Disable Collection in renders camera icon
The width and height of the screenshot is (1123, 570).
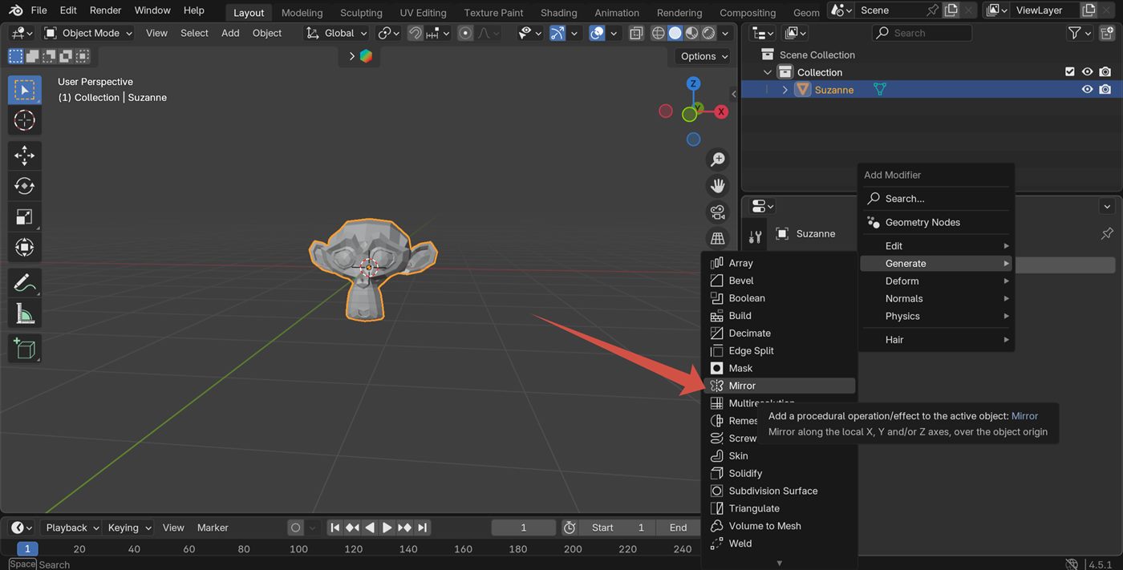pyautogui.click(x=1105, y=72)
